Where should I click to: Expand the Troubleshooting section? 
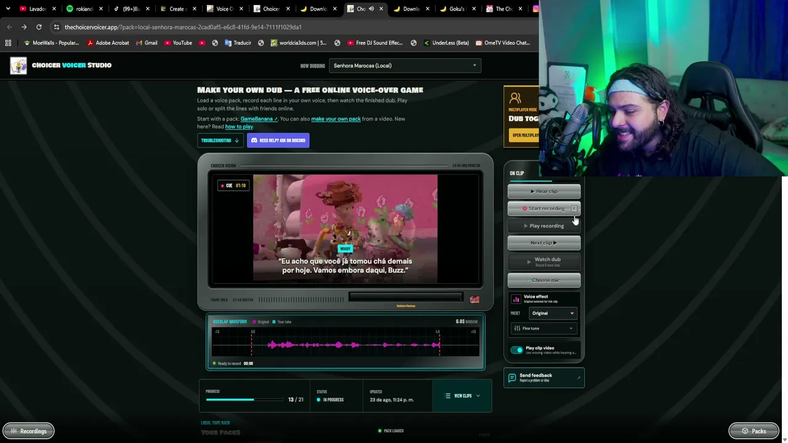tap(220, 140)
